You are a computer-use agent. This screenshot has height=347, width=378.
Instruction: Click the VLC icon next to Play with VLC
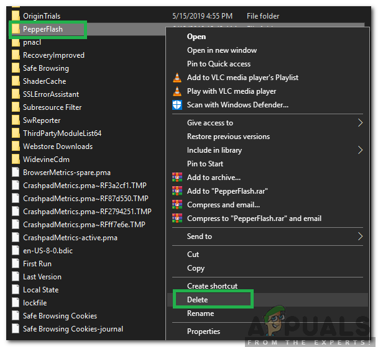(177, 91)
